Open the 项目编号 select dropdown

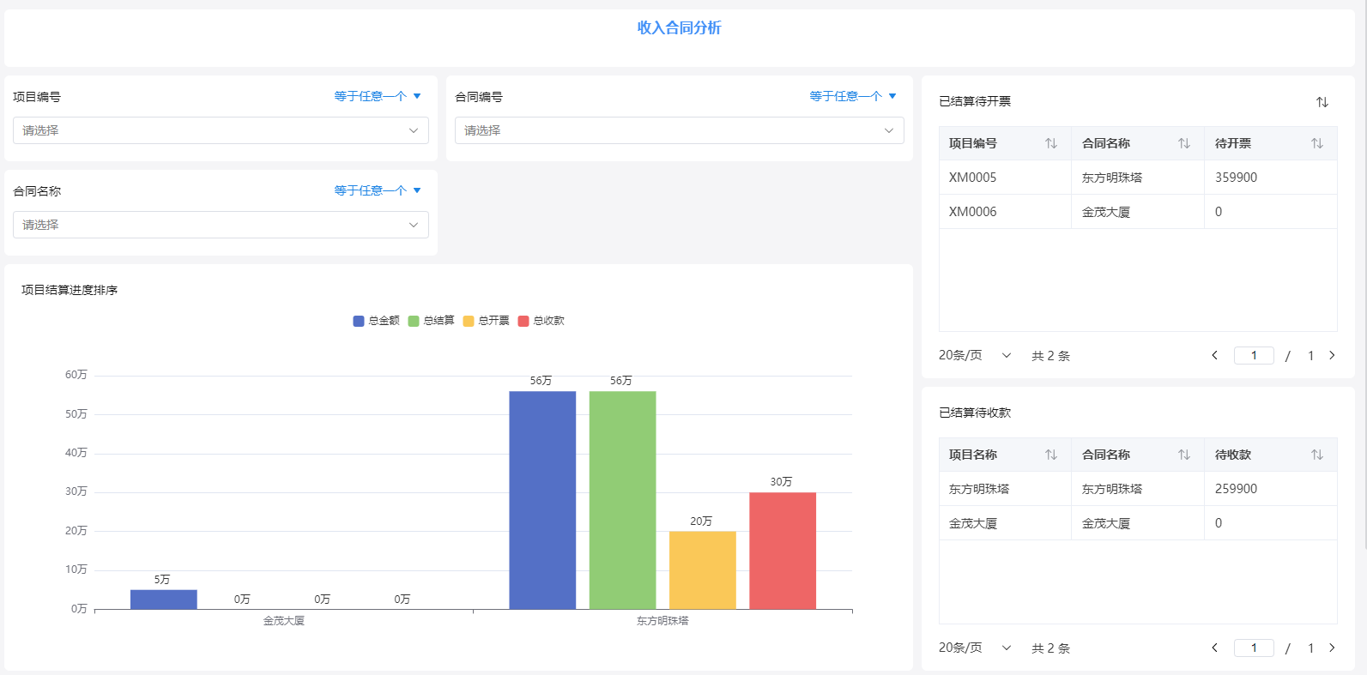pos(221,130)
